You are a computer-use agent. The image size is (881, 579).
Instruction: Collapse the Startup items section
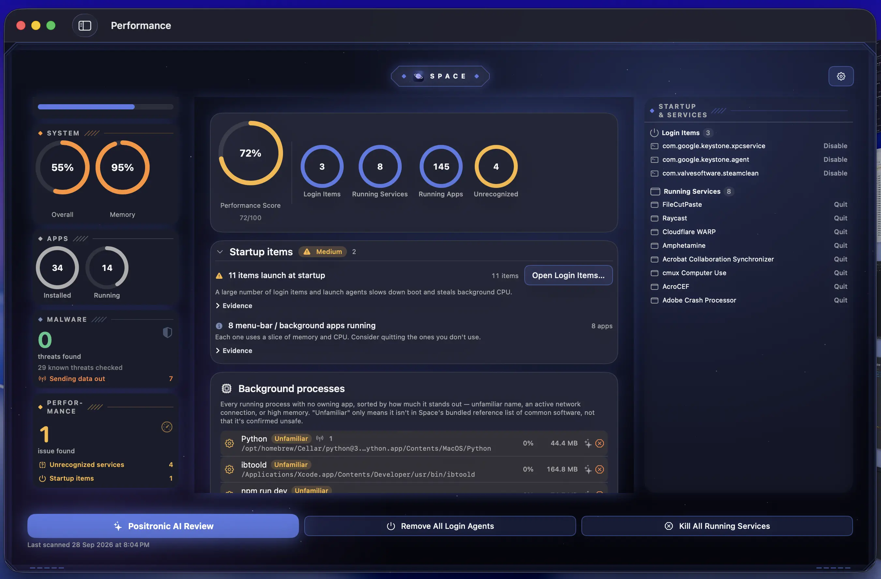coord(220,252)
